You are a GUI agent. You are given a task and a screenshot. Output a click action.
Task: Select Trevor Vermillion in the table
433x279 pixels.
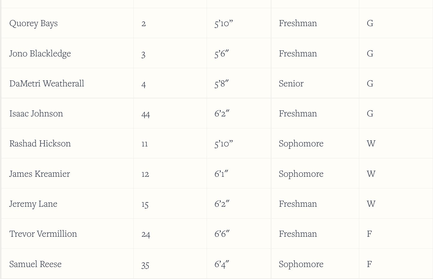(43, 234)
